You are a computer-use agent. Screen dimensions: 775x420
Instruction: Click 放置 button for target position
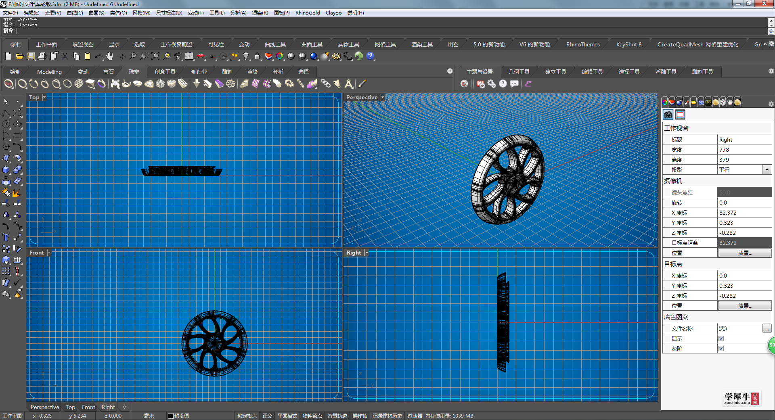(745, 306)
